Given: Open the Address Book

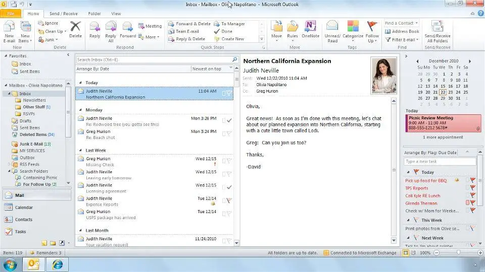Looking at the screenshot, I should click(402, 31).
